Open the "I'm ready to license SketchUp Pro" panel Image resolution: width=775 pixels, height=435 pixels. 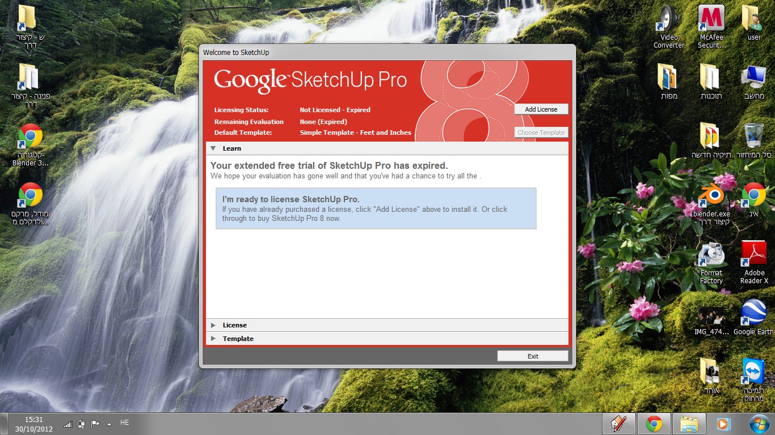point(376,208)
